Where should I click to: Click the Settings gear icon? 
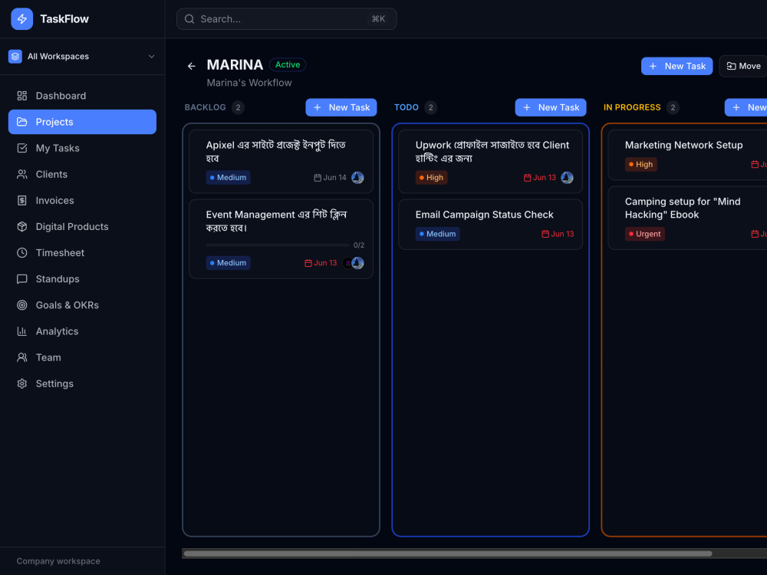tap(22, 384)
